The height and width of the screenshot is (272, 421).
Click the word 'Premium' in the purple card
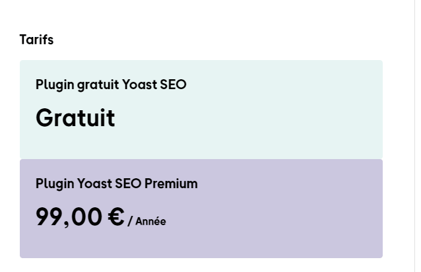pyautogui.click(x=171, y=184)
